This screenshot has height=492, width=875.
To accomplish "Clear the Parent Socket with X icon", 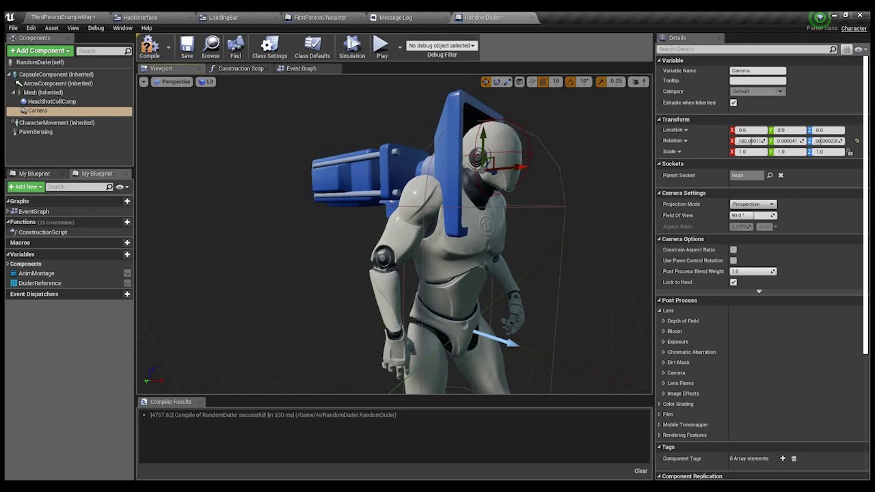I will pyautogui.click(x=781, y=176).
